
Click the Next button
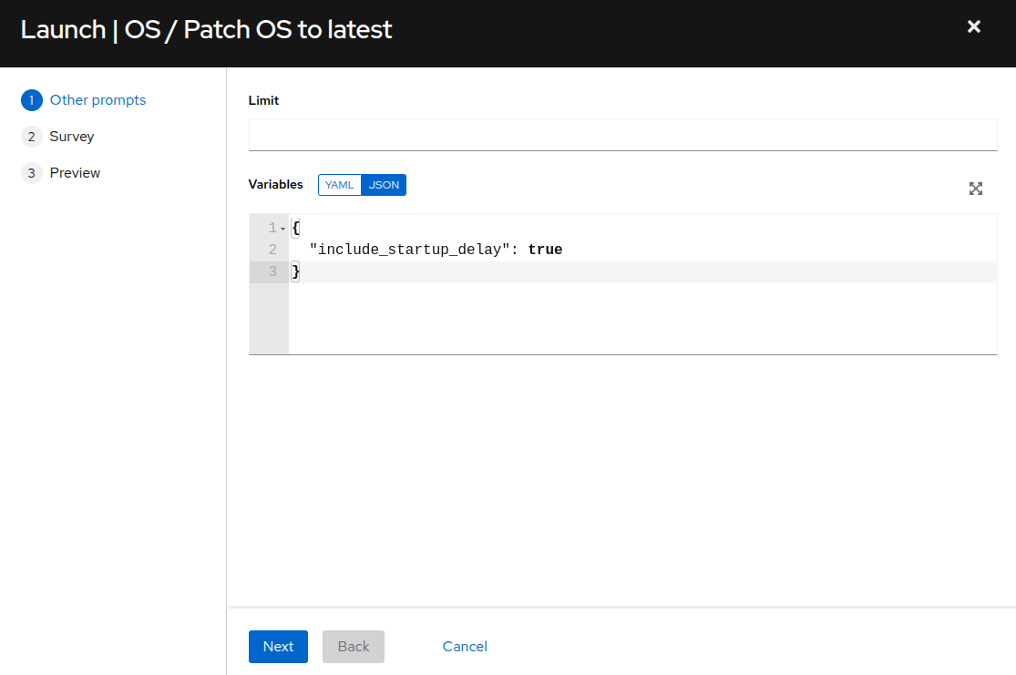tap(278, 647)
